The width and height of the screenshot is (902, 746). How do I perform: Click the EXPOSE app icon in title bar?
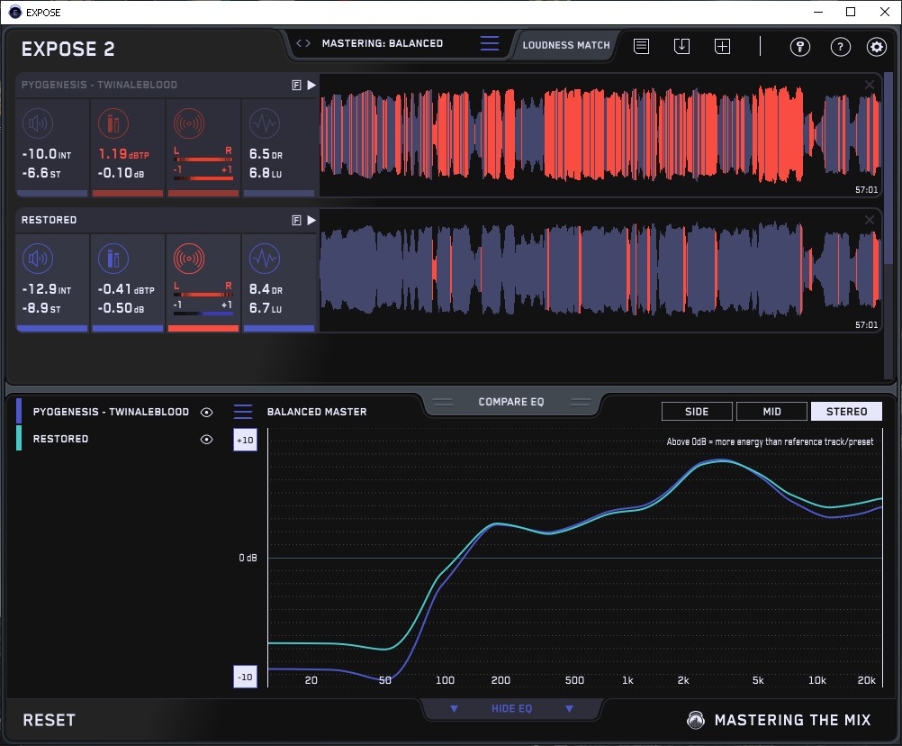point(15,12)
